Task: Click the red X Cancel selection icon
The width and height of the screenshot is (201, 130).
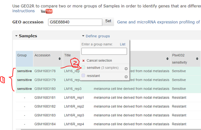Action: coord(83,60)
